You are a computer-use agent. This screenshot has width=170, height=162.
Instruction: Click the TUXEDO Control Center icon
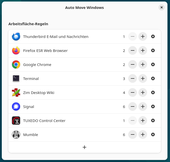pyautogui.click(x=16, y=120)
